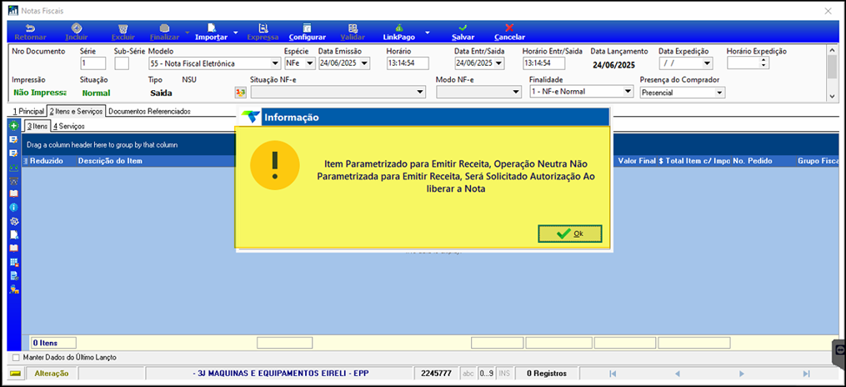
Task: Expand the Modo NF-e dropdown
Action: pos(516,93)
